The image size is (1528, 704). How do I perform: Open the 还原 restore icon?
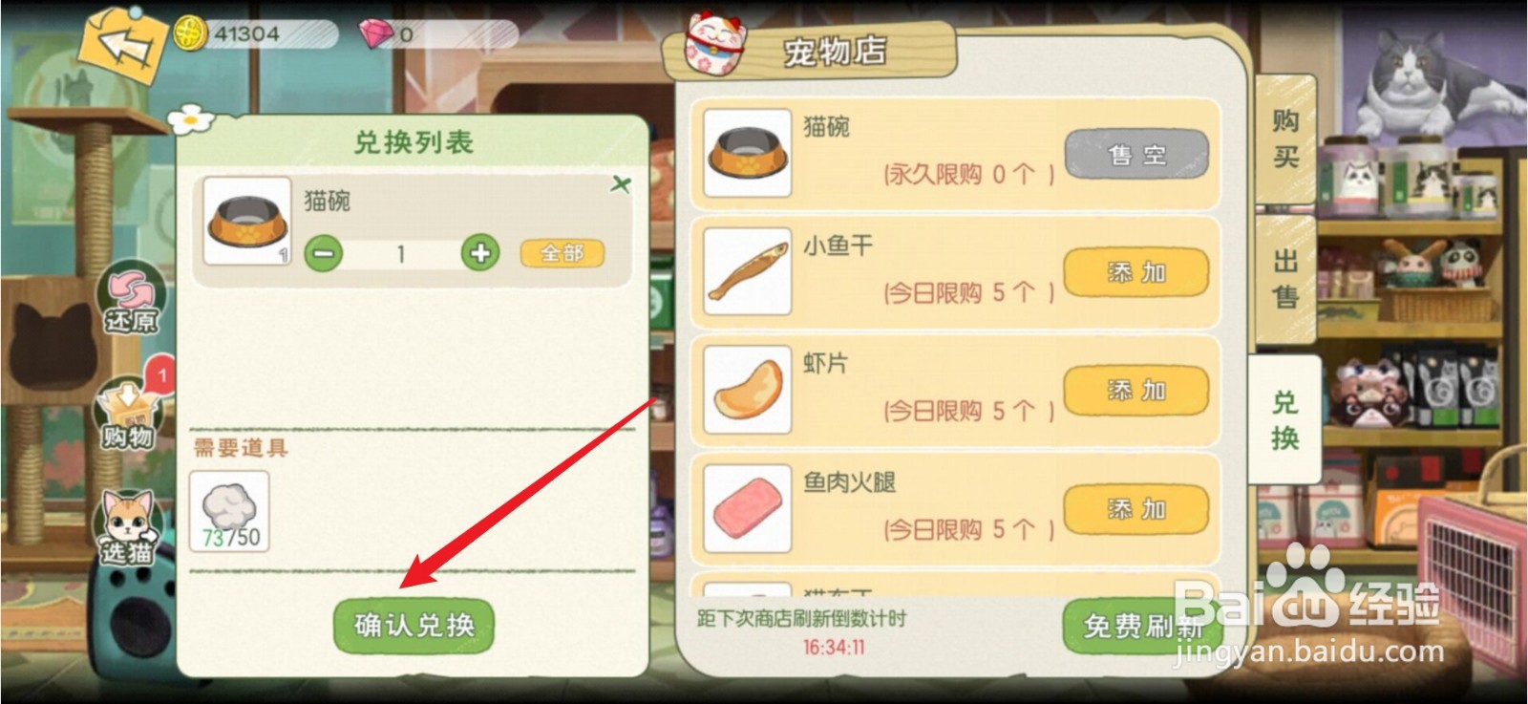click(130, 299)
